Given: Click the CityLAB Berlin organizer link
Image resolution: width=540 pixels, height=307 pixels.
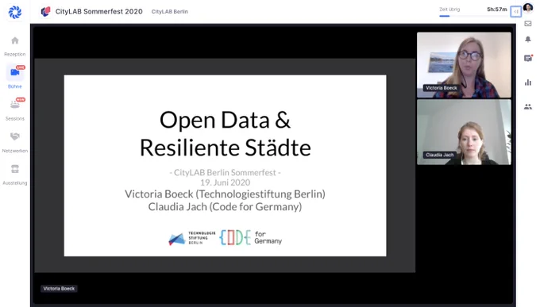Looking at the screenshot, I should [170, 12].
